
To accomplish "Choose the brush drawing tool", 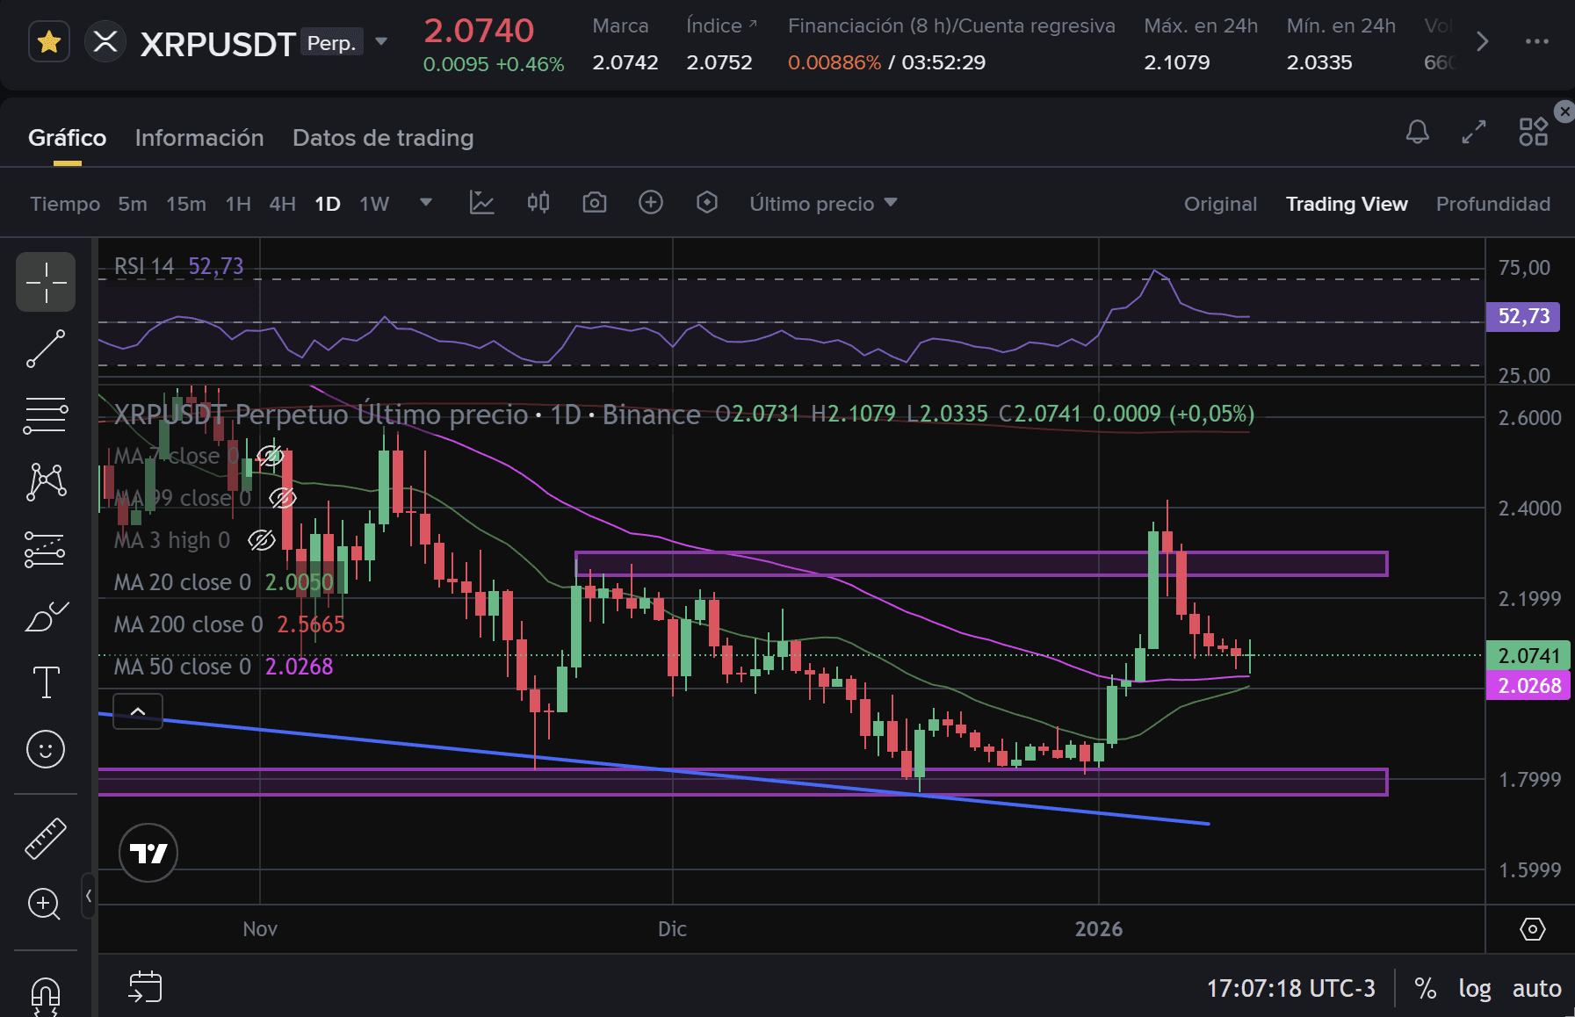I will (46, 617).
